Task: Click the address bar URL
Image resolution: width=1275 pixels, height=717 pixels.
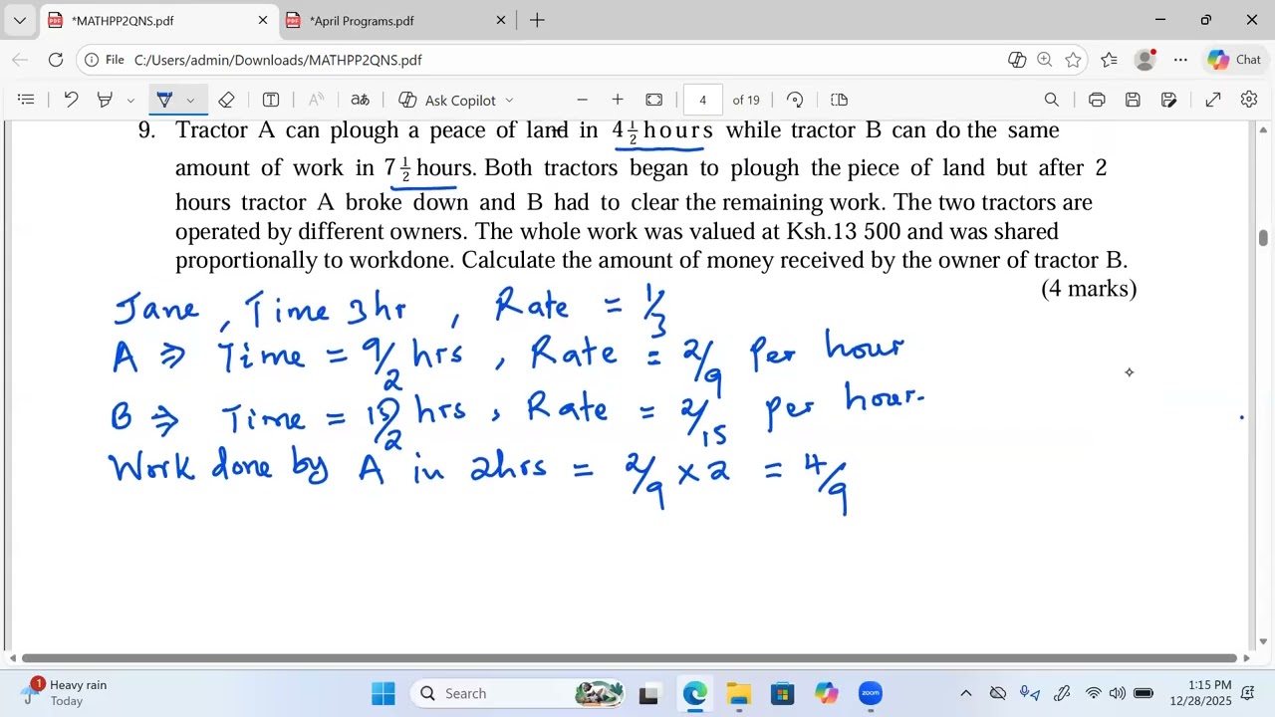Action: click(278, 60)
